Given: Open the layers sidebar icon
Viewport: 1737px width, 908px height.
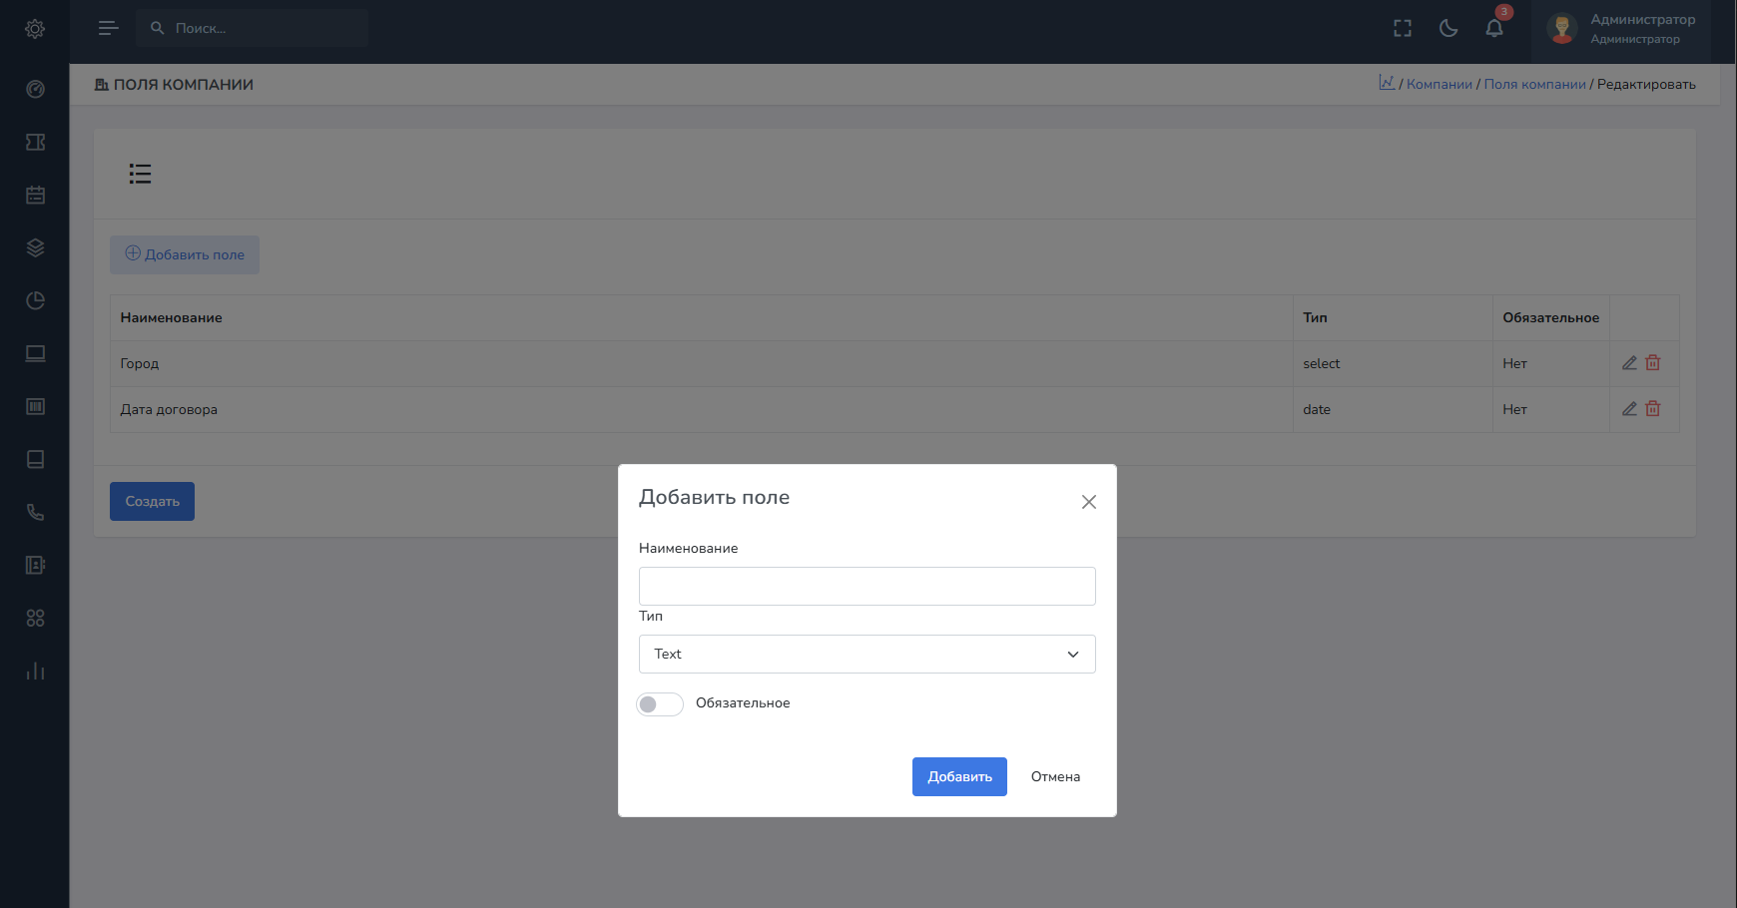Looking at the screenshot, I should pos(35,248).
